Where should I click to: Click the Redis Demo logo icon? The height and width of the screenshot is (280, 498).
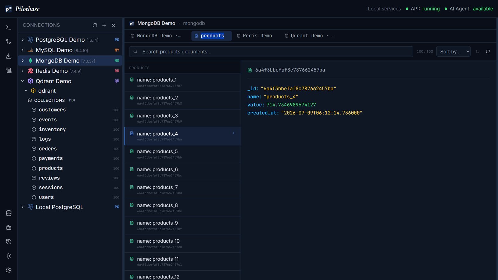(31, 71)
